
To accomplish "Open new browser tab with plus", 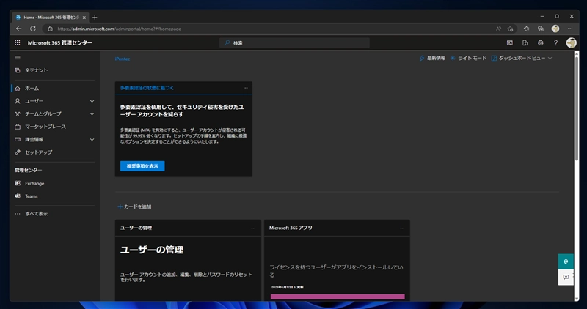I will [95, 17].
